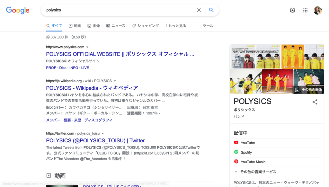Viewport: 329px width, 187px height.
Task: Click the account profile avatar
Action: pyautogui.click(x=318, y=10)
